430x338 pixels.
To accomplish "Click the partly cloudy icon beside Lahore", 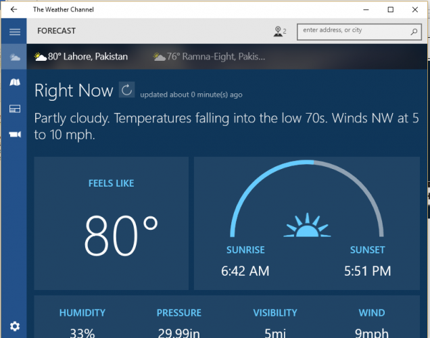I will point(40,57).
